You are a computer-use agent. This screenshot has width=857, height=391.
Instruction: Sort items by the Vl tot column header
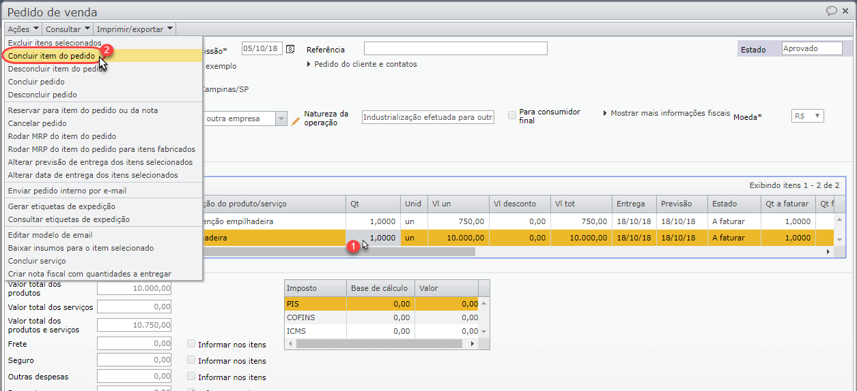coord(581,204)
